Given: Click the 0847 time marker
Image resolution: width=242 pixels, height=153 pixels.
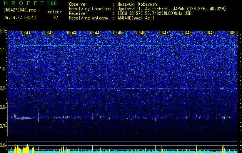Looking at the screenshot, I should (164, 33).
